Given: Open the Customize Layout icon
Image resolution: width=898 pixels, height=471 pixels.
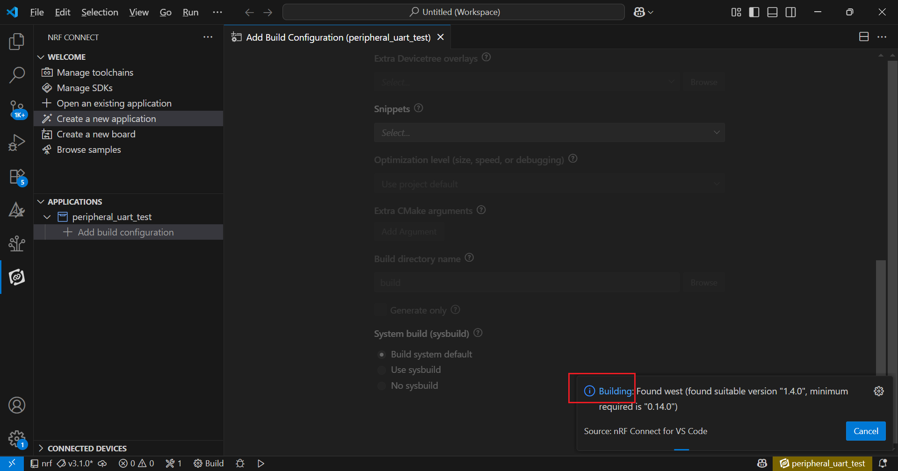Looking at the screenshot, I should (x=736, y=12).
